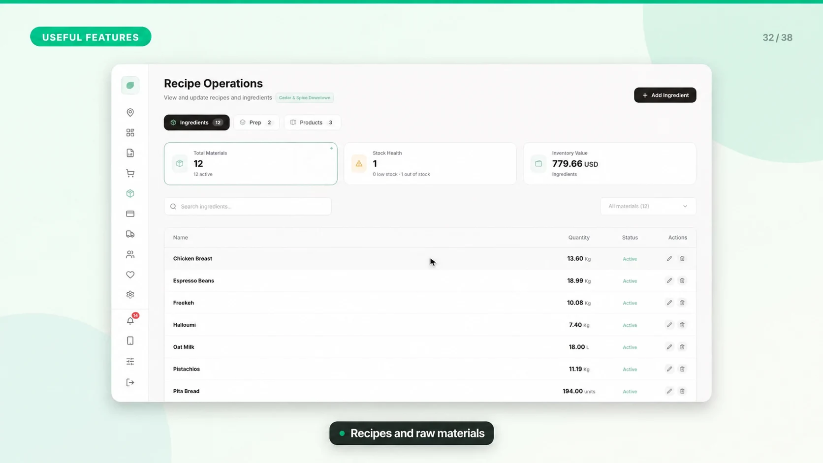Viewport: 823px width, 463px height.
Task: Open notifications bell with 14 badge
Action: [131, 320]
